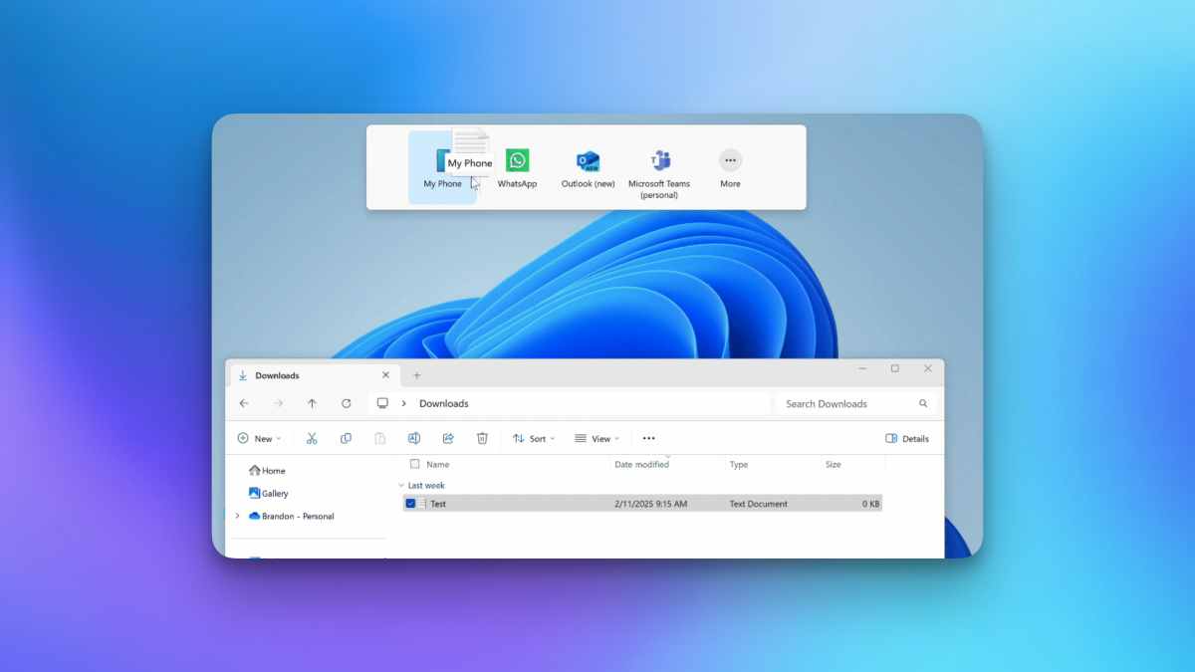
Task: Open More share options
Action: 730,168
